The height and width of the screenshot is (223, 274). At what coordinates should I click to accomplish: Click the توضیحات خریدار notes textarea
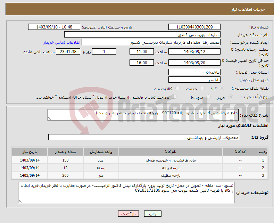[126, 192]
